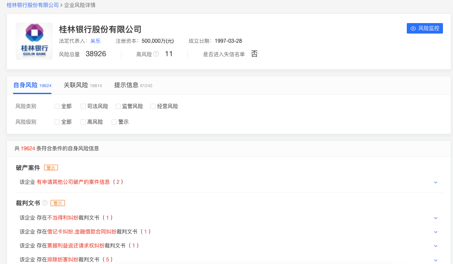The width and height of the screenshot is (453, 264).
Task: Check the 高风险 level checkbox
Action: pos(83,122)
